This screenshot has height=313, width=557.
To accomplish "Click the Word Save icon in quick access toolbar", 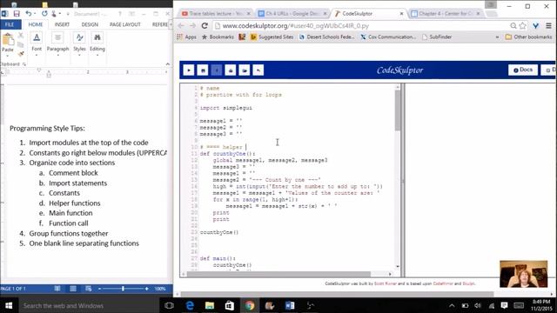I will (17, 14).
